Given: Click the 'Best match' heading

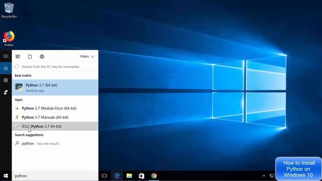Looking at the screenshot, I should (x=23, y=75).
